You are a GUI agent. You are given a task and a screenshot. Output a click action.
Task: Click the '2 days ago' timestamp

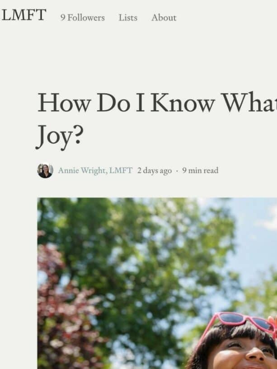click(x=155, y=171)
